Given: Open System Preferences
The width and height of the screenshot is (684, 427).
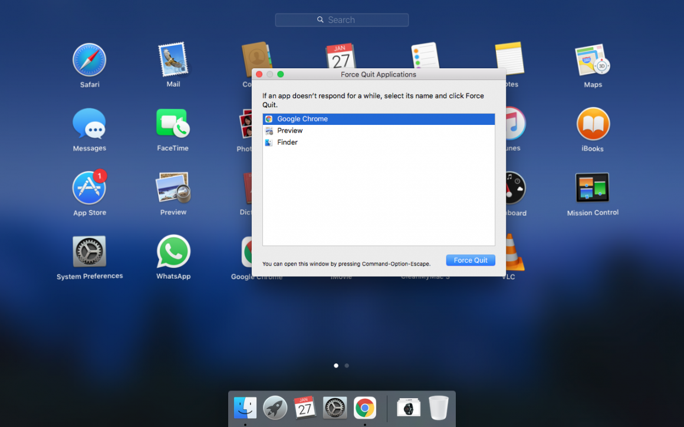Looking at the screenshot, I should coord(89,253).
